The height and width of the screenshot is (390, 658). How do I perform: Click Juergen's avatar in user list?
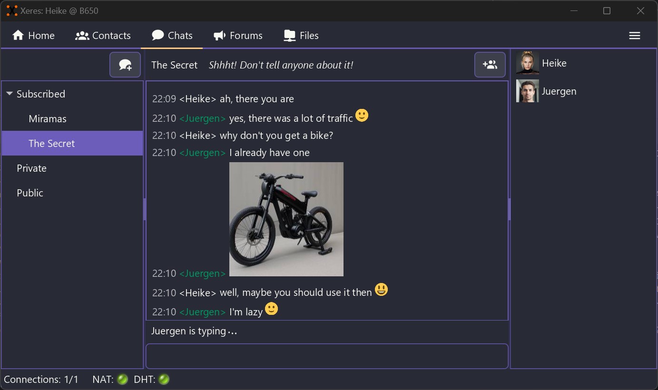tap(528, 91)
